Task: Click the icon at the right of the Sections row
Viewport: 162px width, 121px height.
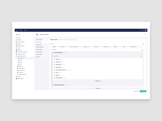Action: coord(142,50)
